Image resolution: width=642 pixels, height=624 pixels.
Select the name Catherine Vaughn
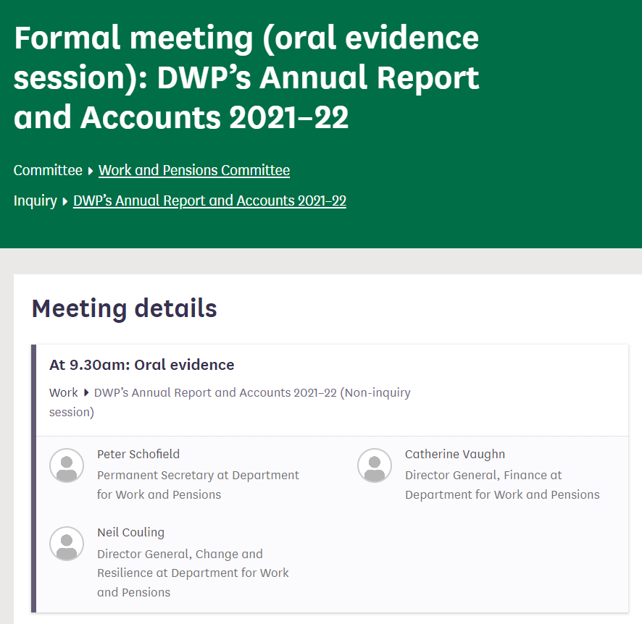[455, 454]
